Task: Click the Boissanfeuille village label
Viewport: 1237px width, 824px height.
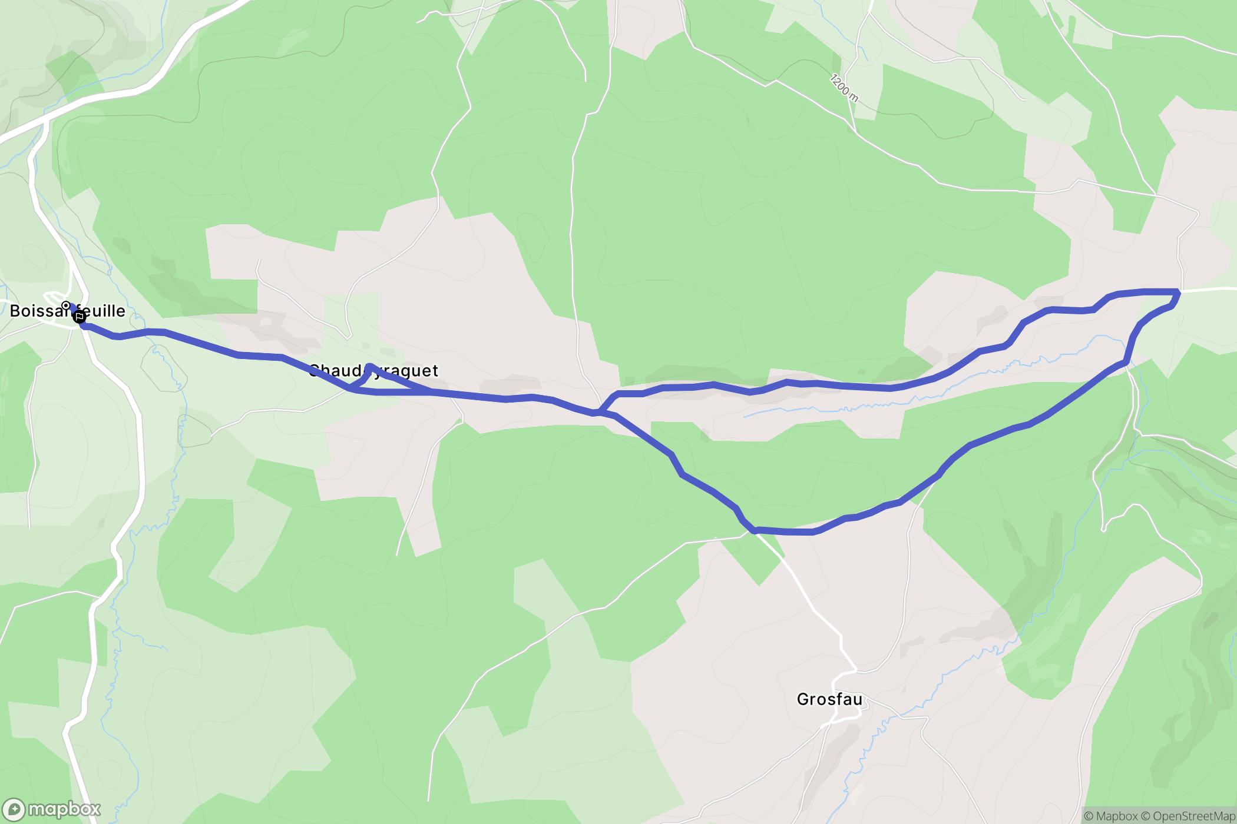Action: coord(68,311)
